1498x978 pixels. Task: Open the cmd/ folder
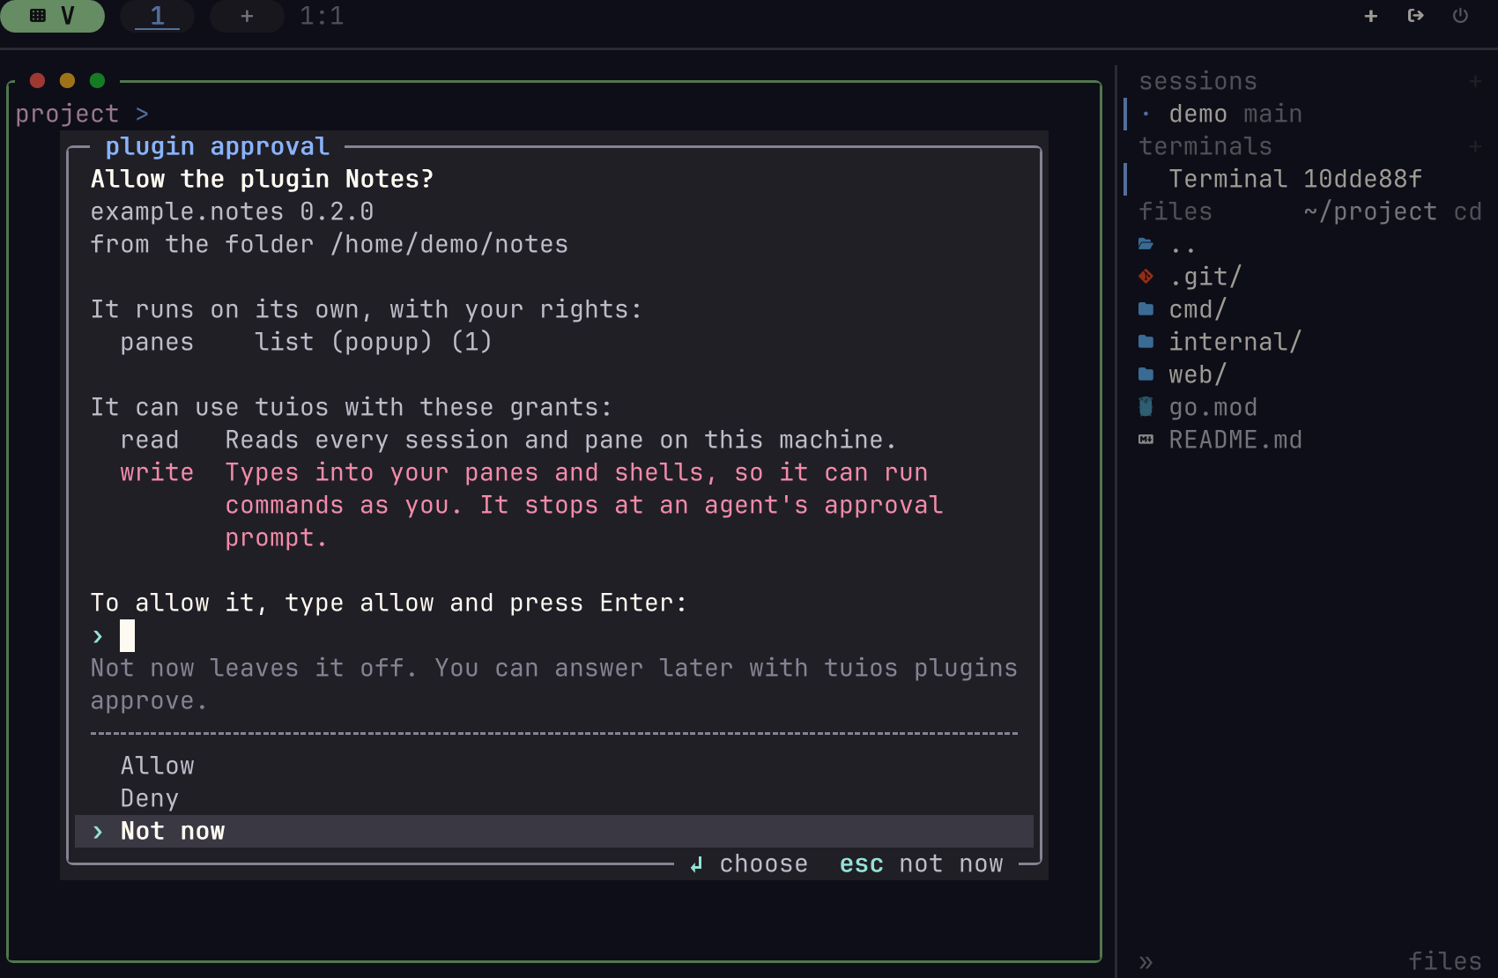click(x=1310, y=309)
